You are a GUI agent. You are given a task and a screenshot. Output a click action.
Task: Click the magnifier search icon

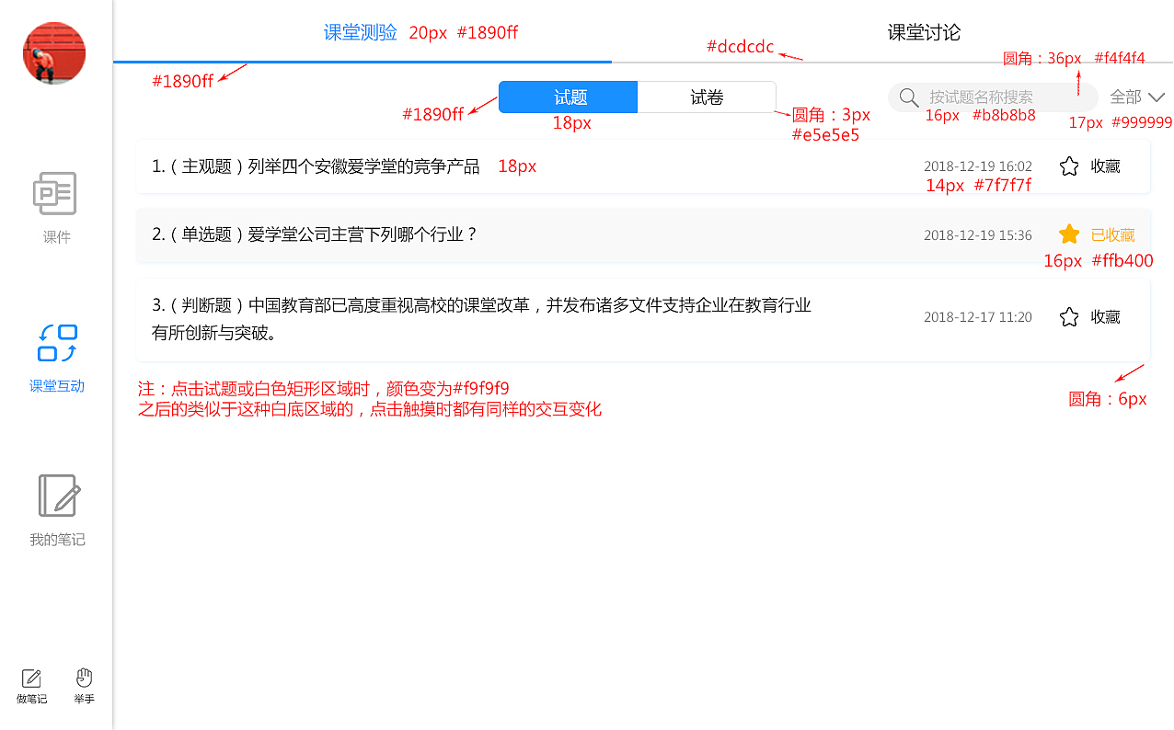point(908,97)
